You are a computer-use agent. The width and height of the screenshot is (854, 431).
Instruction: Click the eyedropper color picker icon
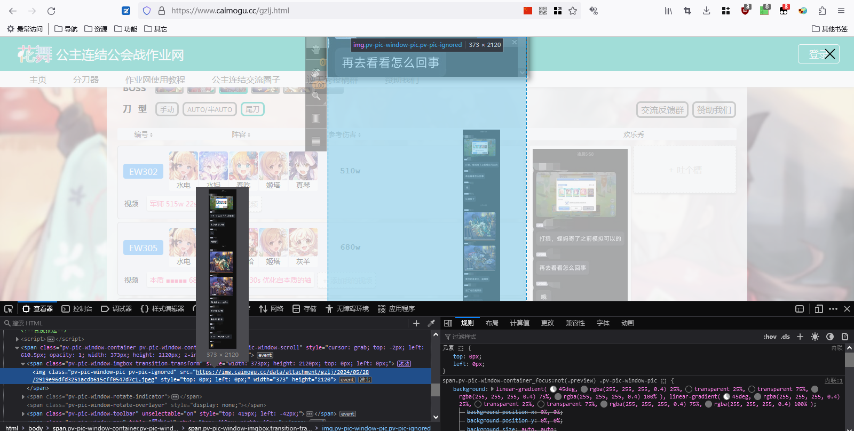[x=431, y=323]
